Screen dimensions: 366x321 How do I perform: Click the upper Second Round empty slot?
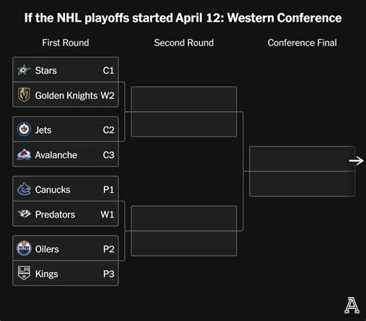(184, 112)
